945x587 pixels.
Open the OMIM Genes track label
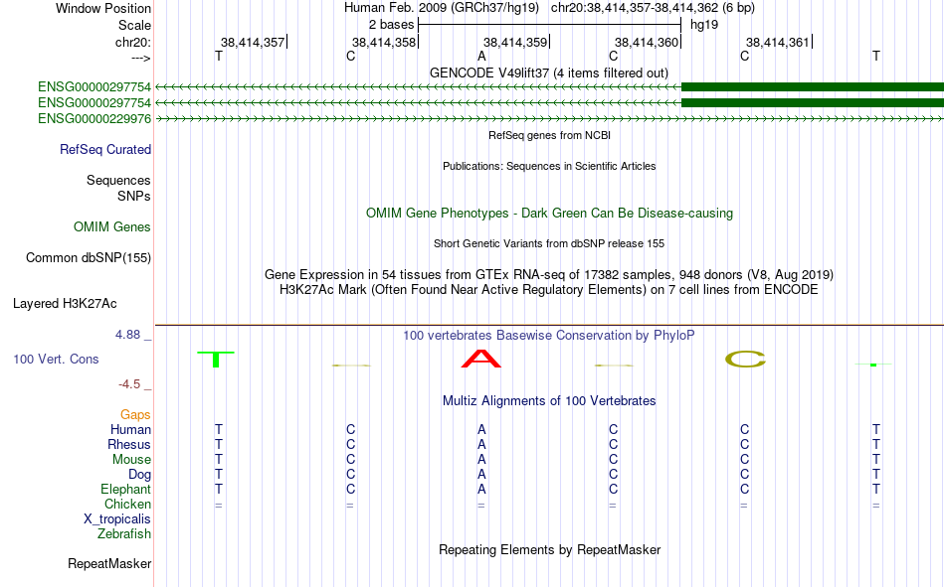click(112, 227)
